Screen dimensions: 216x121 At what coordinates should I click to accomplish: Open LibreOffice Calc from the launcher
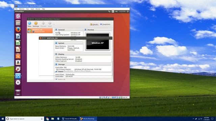(x=18, y=43)
